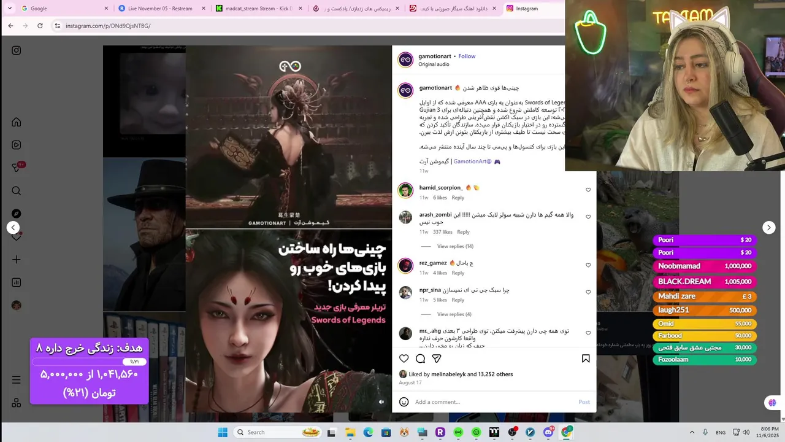Open the Explore compass icon
This screenshot has width=785, height=442.
coord(17,214)
